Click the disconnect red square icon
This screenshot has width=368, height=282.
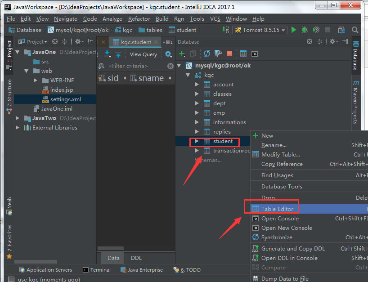pyautogui.click(x=229, y=54)
